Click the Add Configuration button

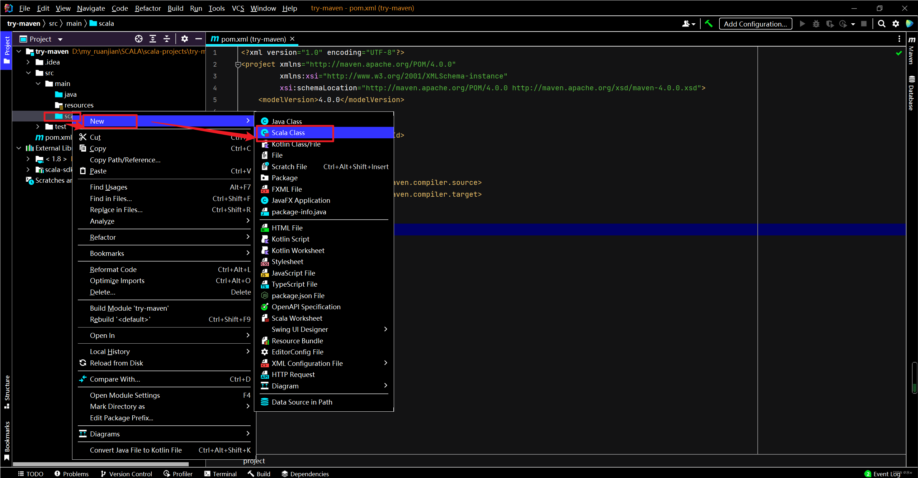[755, 24]
